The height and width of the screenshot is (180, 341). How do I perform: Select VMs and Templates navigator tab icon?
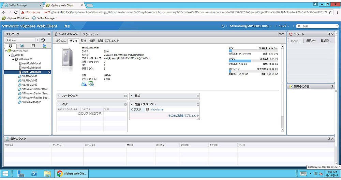tap(22, 46)
